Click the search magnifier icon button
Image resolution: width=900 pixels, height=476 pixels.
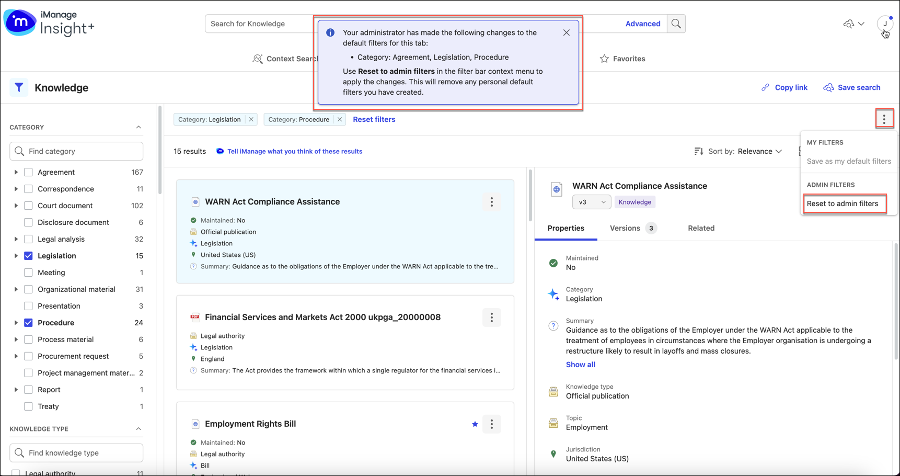click(x=676, y=24)
